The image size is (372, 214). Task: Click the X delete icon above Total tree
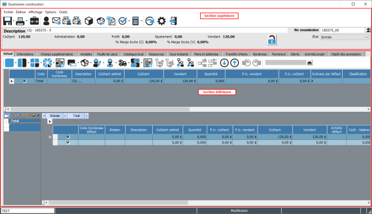click(38, 115)
